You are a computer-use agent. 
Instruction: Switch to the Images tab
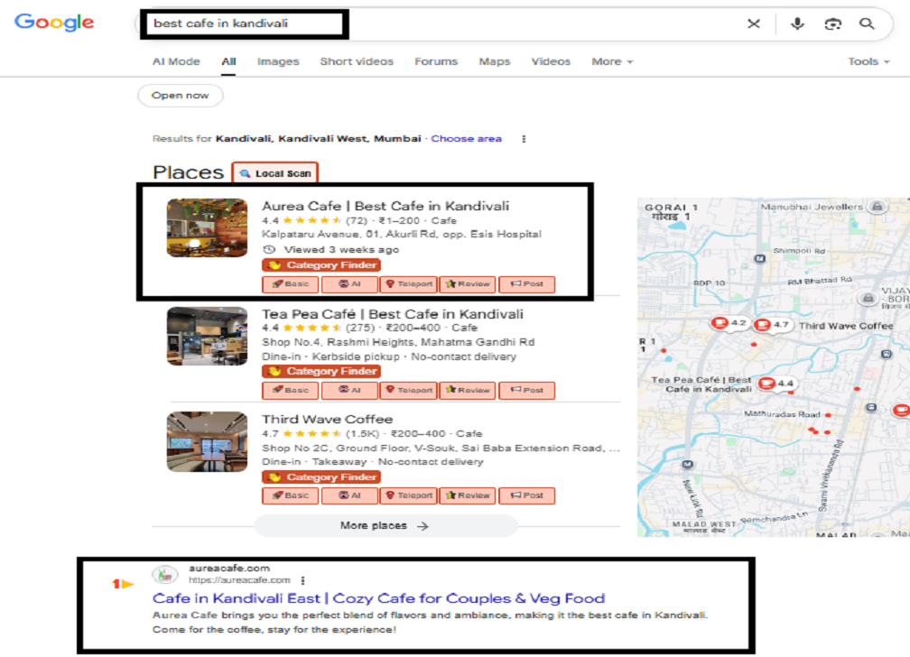point(278,61)
